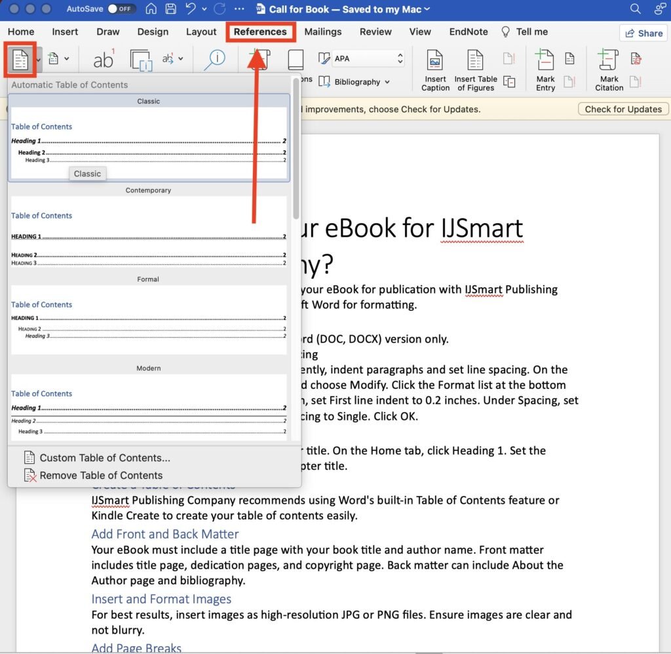Click the Insert Table of Authorities icon
This screenshot has width=671, height=654.
(x=636, y=58)
